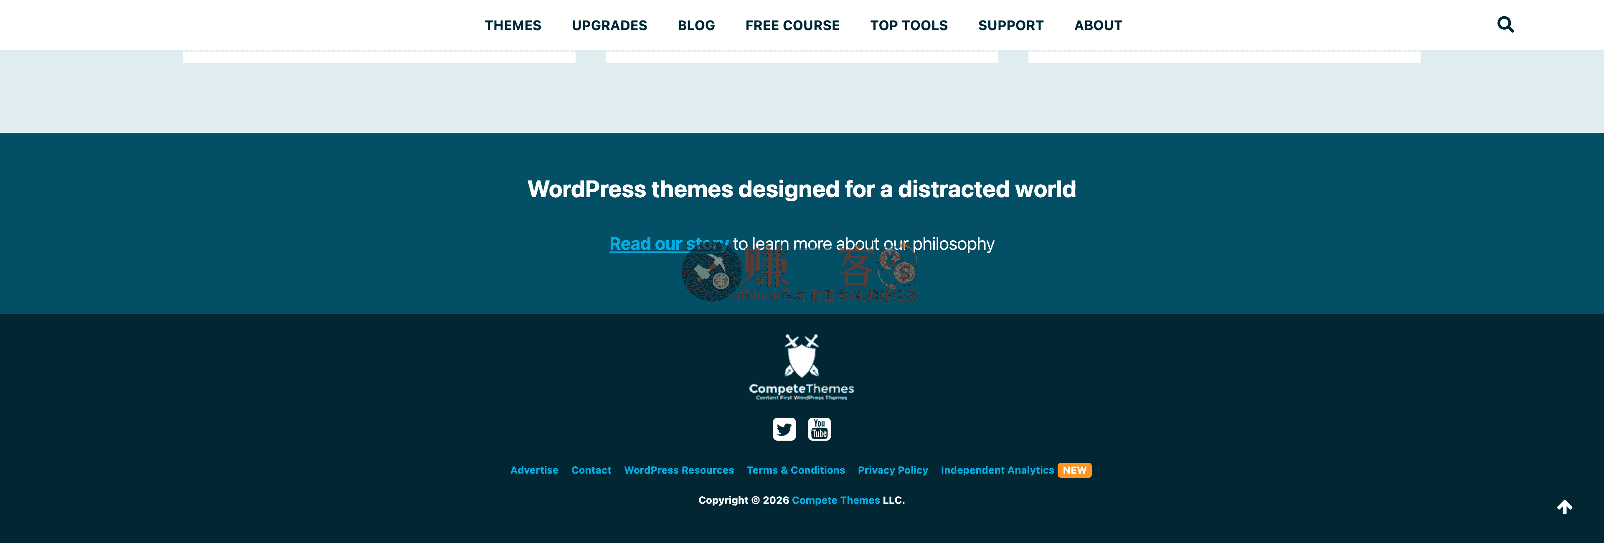Click the Read our story link
Image resolution: width=1604 pixels, height=543 pixels.
tap(669, 244)
